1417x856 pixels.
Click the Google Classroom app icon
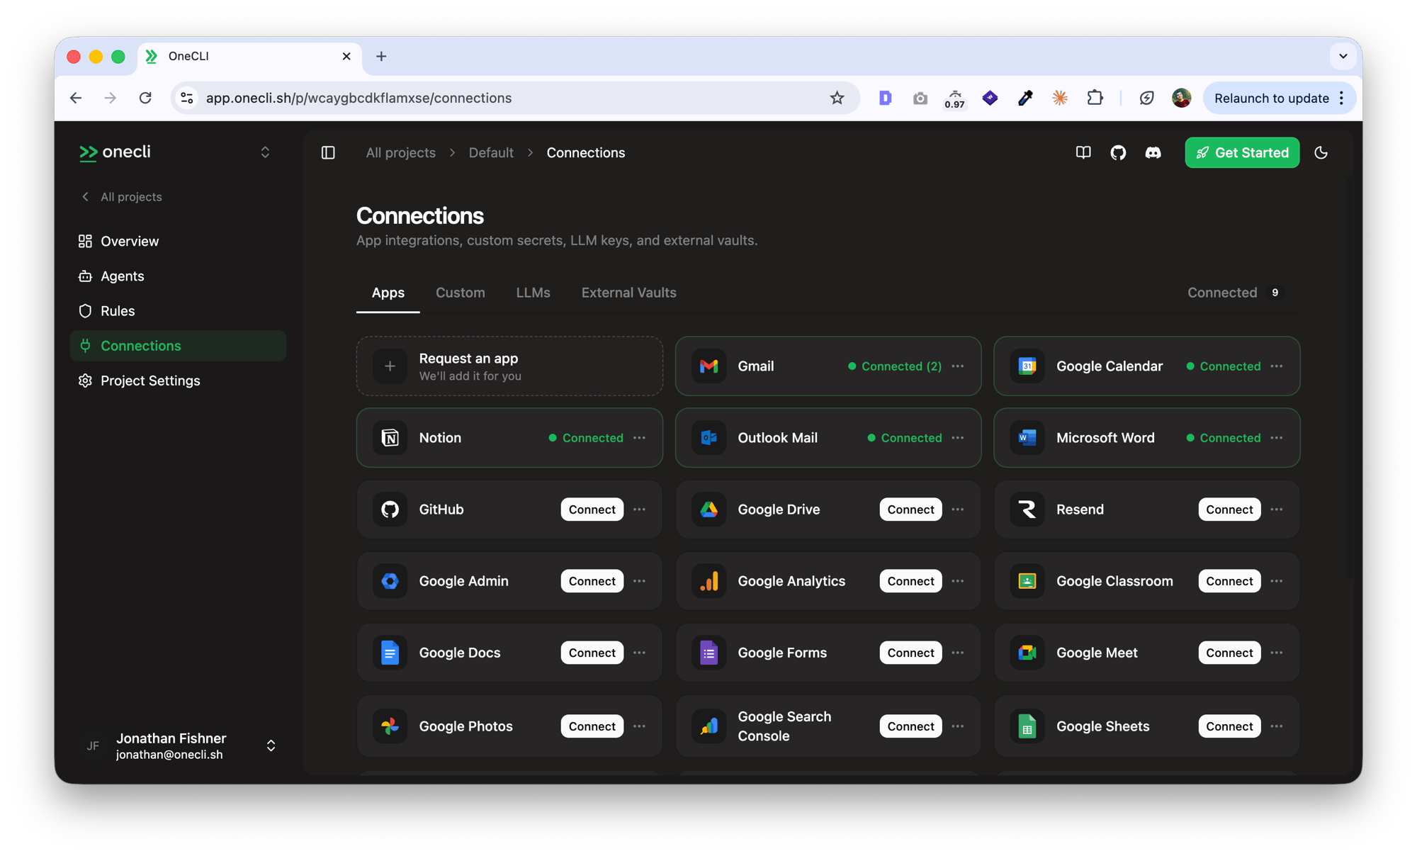coord(1027,581)
